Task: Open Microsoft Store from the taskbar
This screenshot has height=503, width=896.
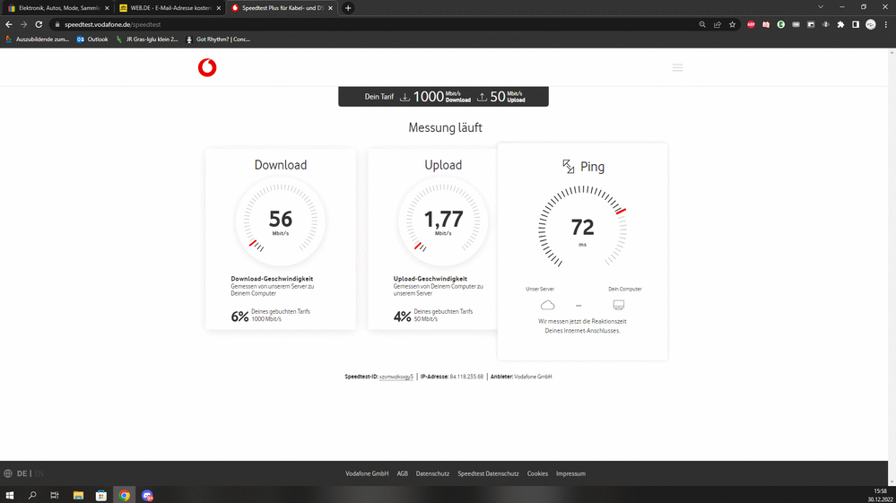Action: pyautogui.click(x=101, y=495)
